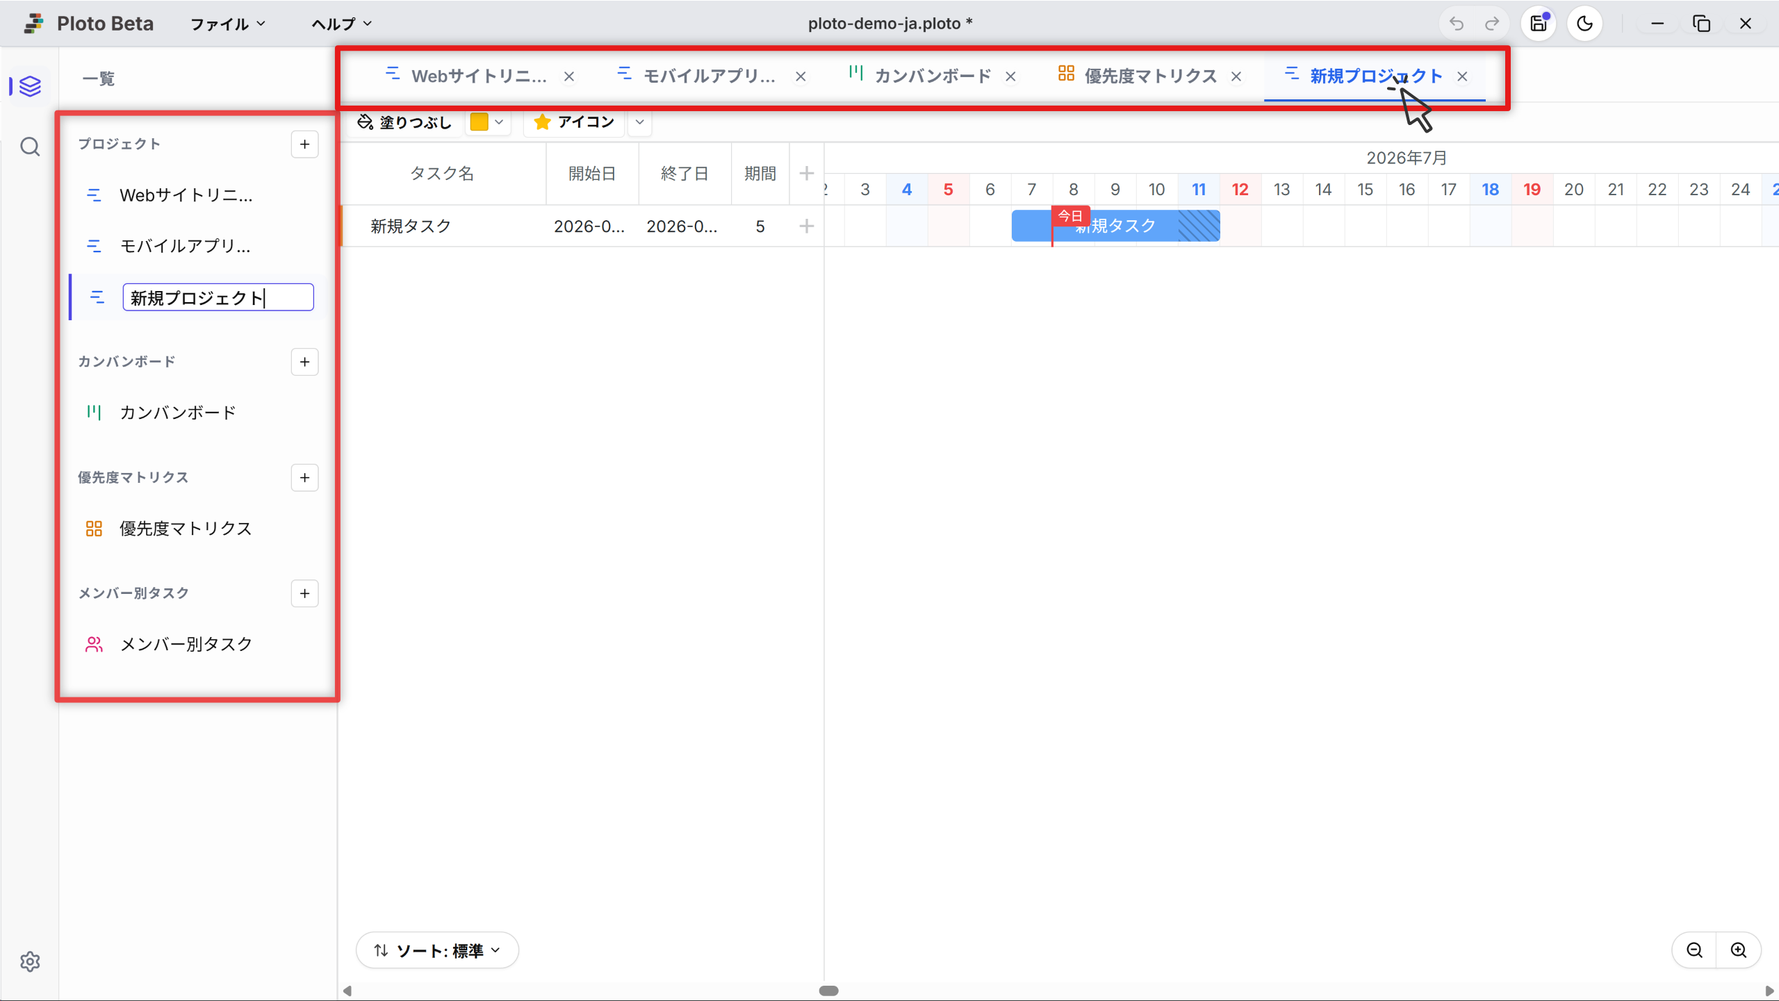This screenshot has width=1779, height=1001.
Task: Click the アイコン star button
Action: click(x=575, y=122)
